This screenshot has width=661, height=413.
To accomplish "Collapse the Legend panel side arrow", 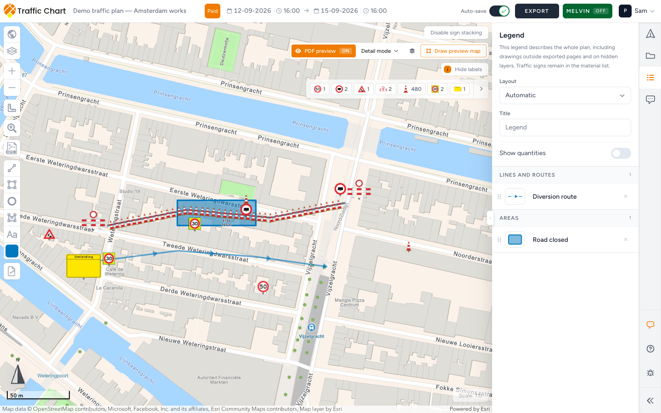I will (x=490, y=218).
